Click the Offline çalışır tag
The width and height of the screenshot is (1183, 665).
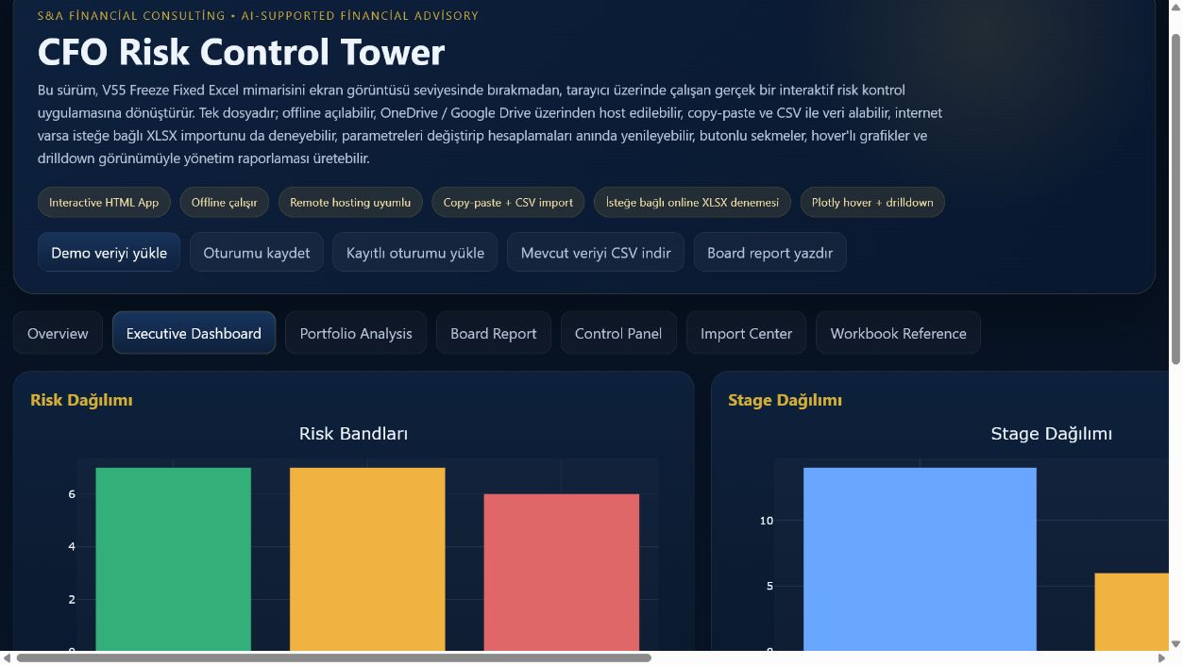point(225,202)
